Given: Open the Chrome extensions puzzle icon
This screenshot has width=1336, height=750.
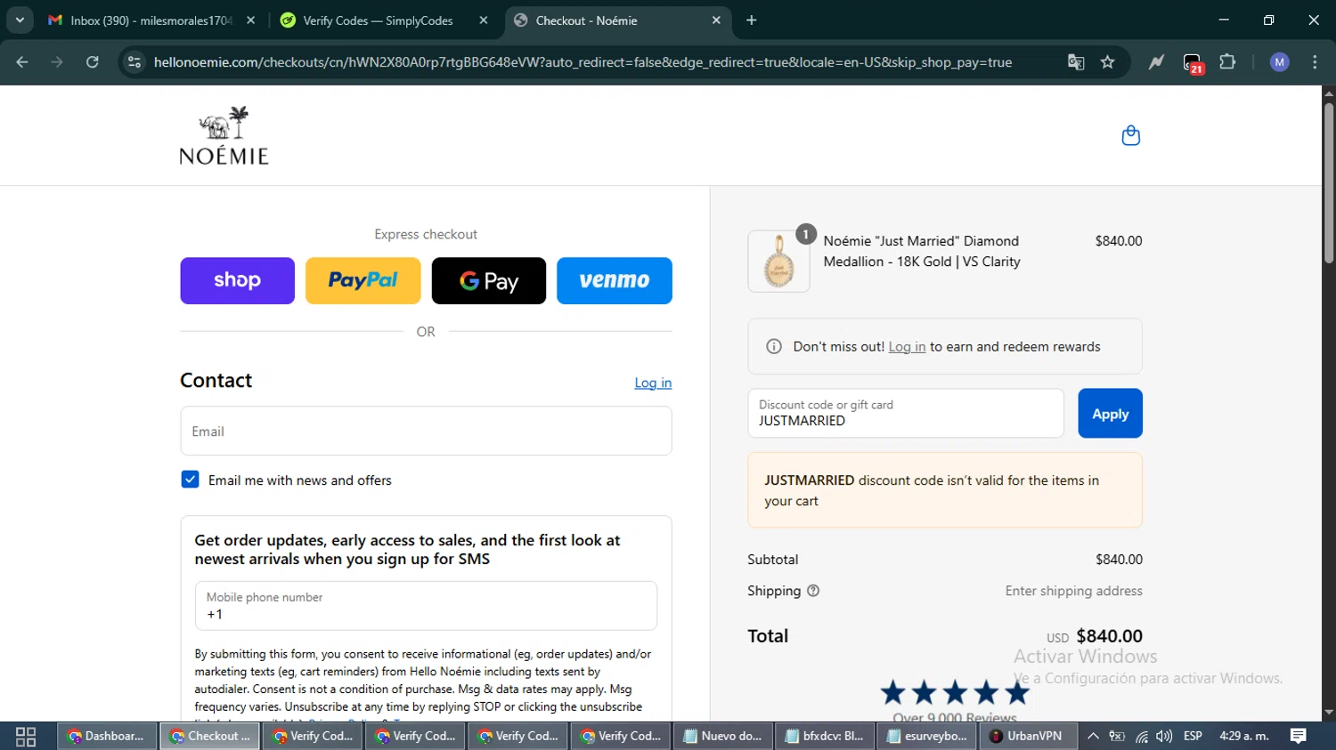Looking at the screenshot, I should point(1227,62).
